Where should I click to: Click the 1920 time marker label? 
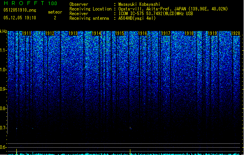point(235,33)
